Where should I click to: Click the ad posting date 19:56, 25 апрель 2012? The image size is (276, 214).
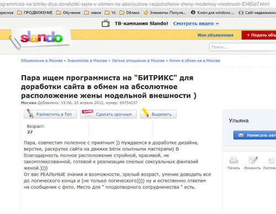pos(82,103)
